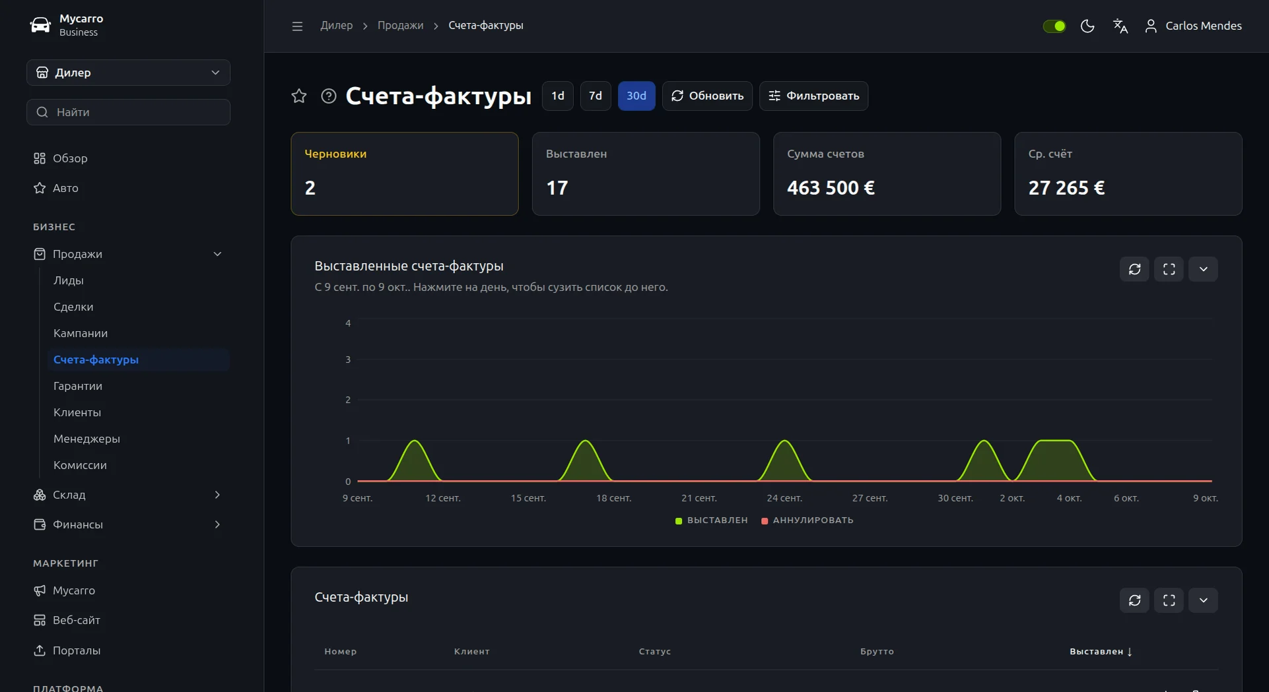Expand the Финансы sidebar section
The height and width of the screenshot is (692, 1269).
128,524
